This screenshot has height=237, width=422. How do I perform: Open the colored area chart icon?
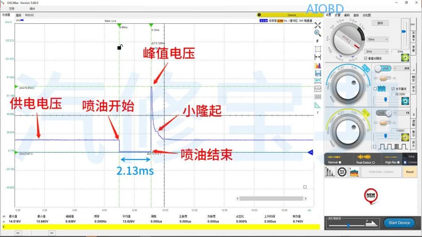tap(354, 172)
